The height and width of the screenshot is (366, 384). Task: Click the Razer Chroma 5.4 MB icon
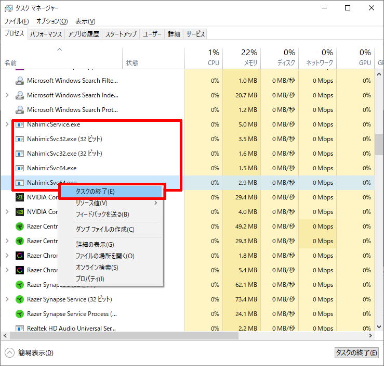pyautogui.click(x=20, y=270)
